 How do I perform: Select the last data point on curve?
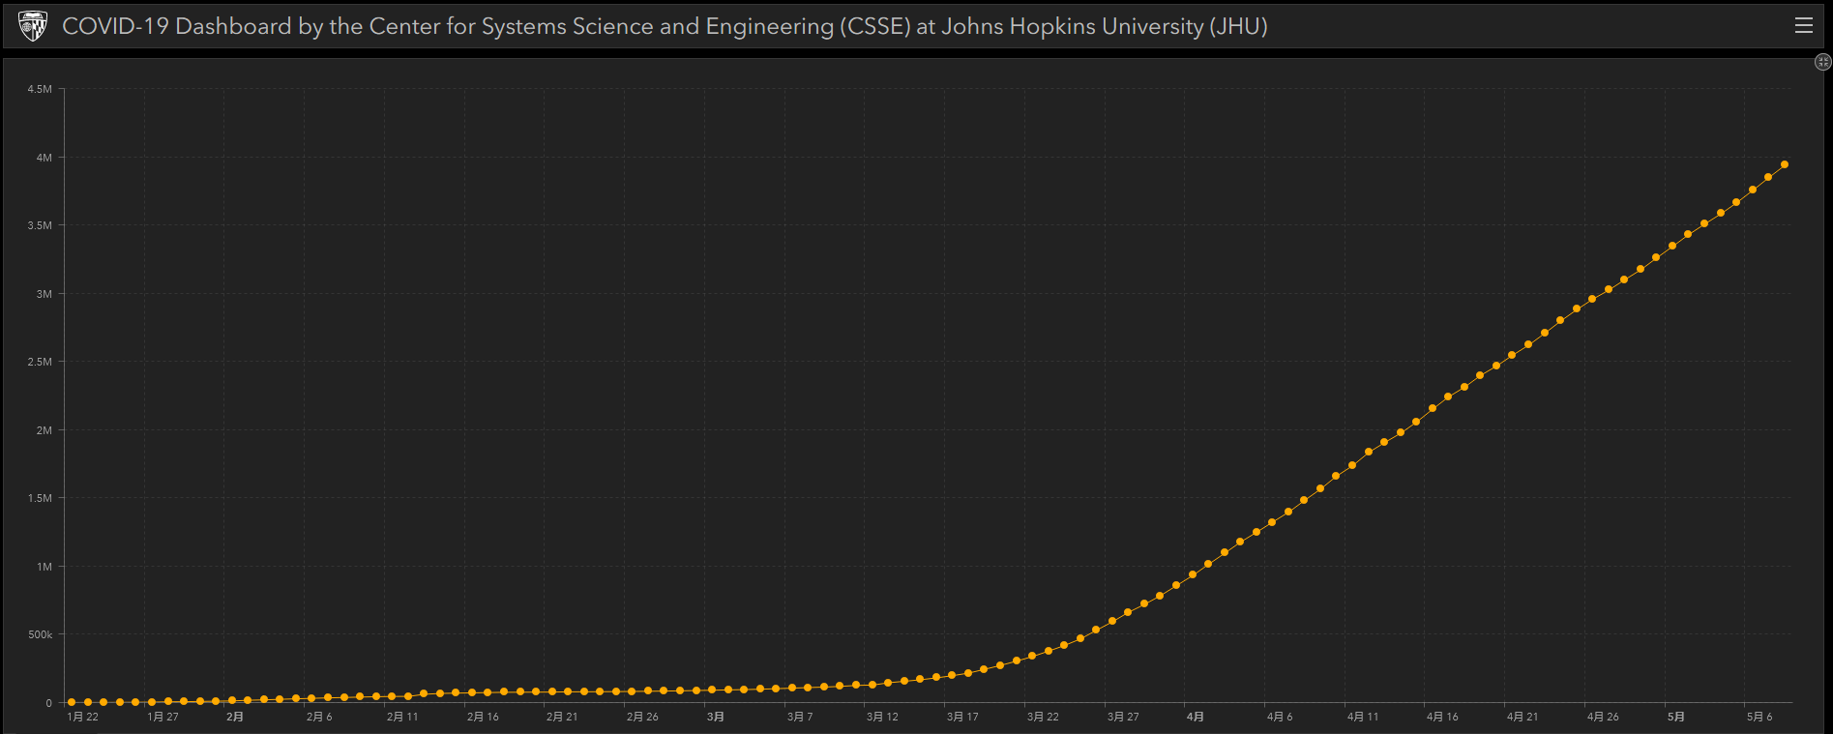1784,164
